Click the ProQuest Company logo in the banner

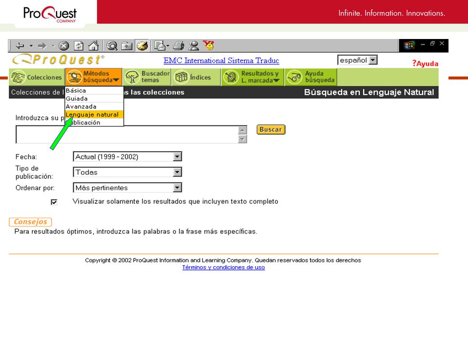tap(50, 14)
